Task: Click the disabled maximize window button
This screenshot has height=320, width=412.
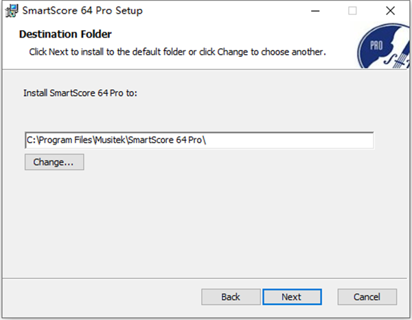Action: click(x=352, y=11)
